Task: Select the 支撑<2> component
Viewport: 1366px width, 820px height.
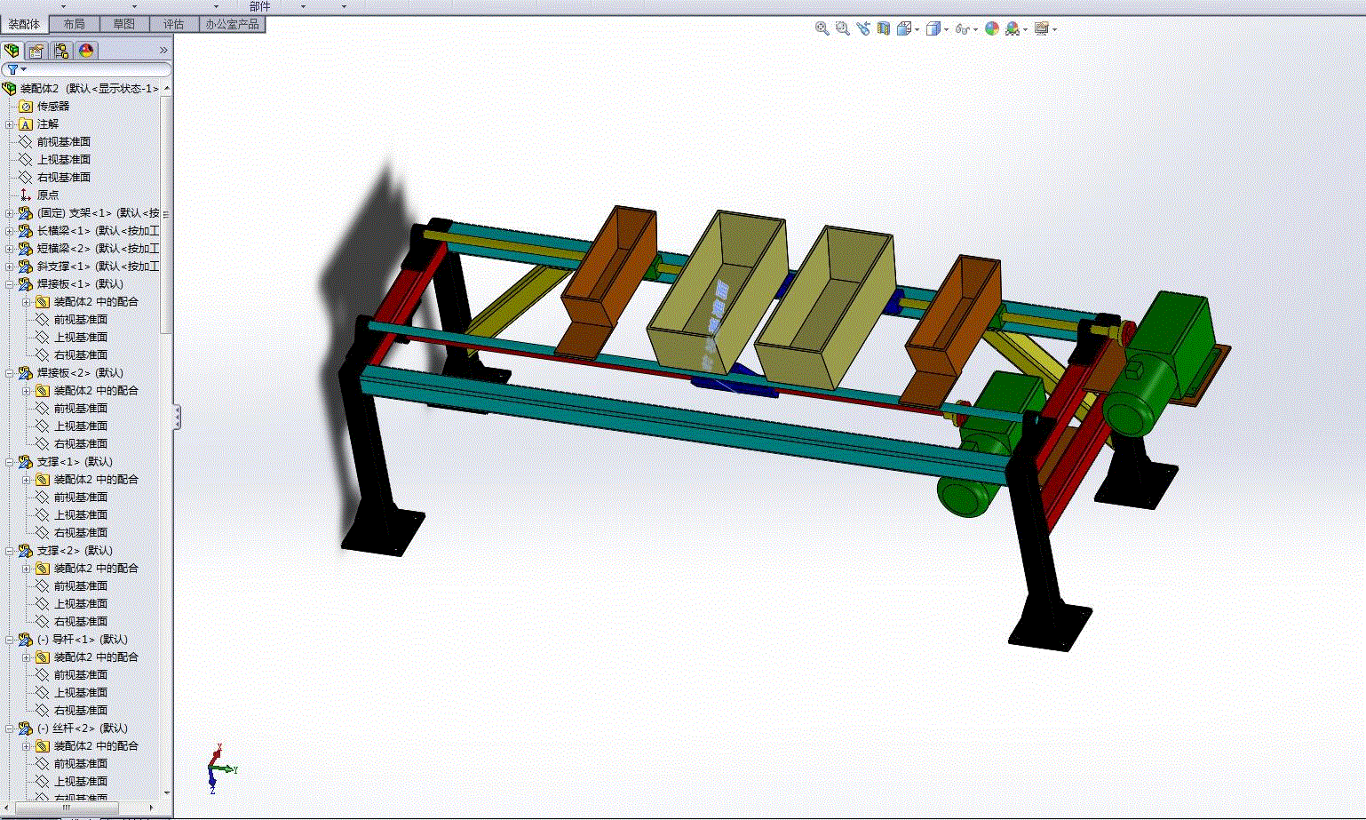Action: click(75, 551)
